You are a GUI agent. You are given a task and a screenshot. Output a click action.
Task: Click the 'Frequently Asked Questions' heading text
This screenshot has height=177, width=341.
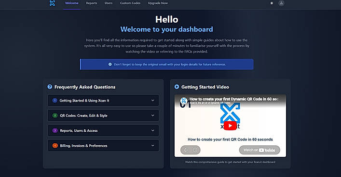tap(85, 87)
